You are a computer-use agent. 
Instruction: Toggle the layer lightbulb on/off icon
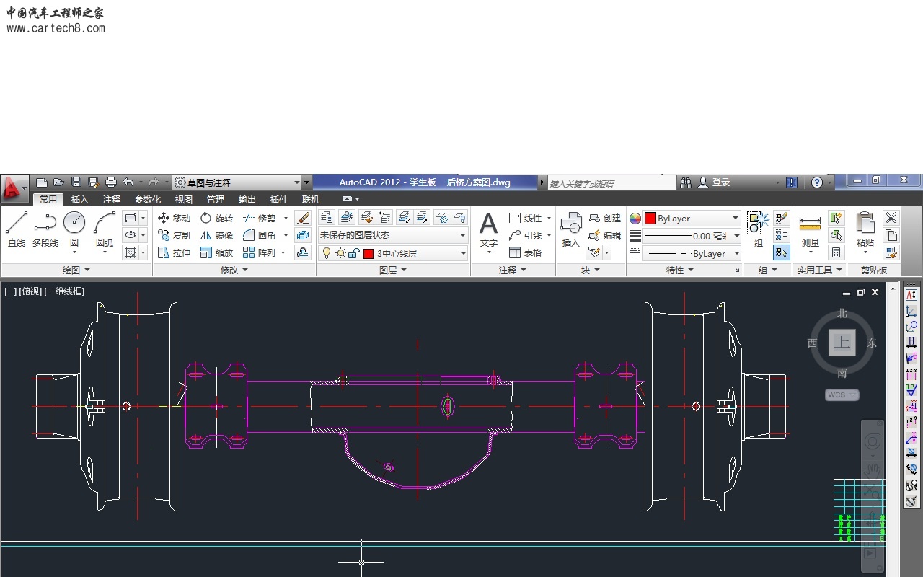pos(327,253)
